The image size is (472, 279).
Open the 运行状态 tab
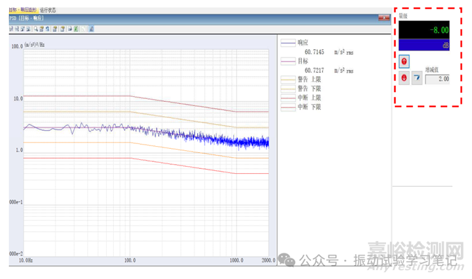[49, 10]
